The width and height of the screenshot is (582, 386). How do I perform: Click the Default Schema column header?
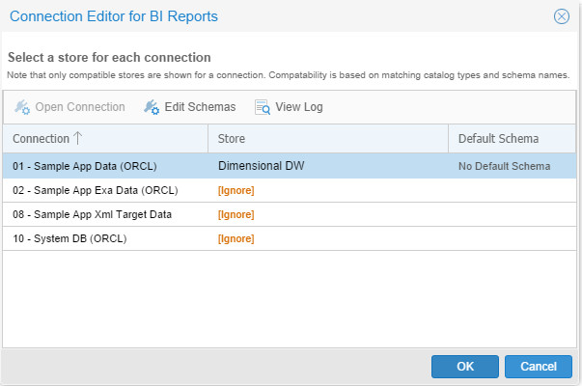[x=512, y=138]
